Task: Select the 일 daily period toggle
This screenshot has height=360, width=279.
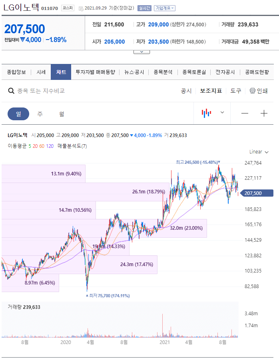Action: pos(18,114)
